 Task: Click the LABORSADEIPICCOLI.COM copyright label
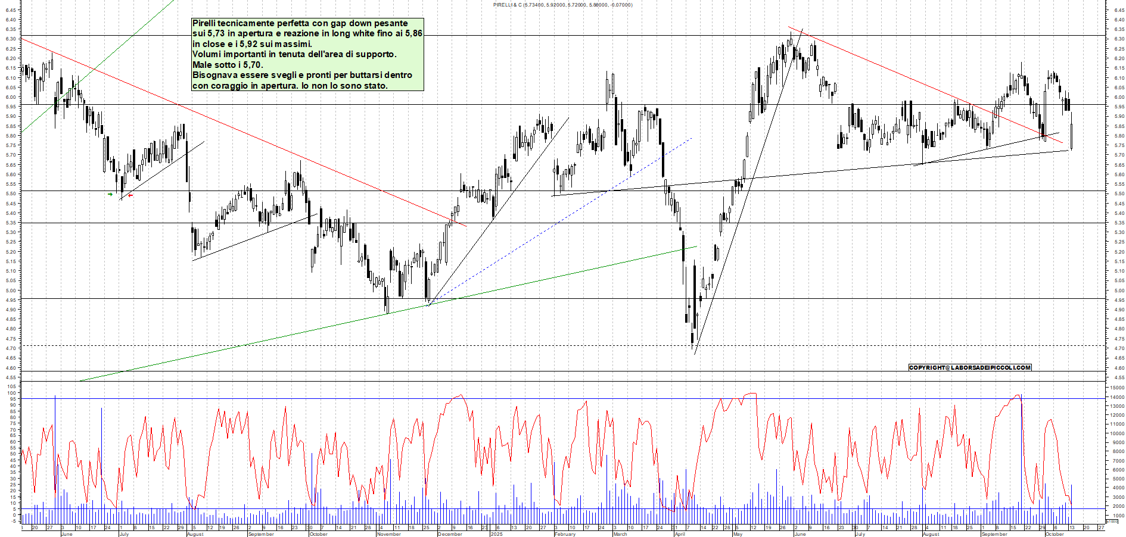point(969,367)
